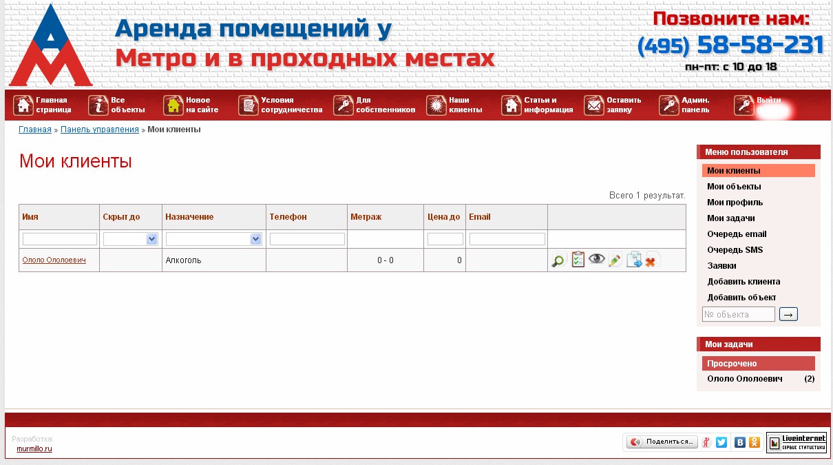Image resolution: width=833 pixels, height=465 pixels.
Task: Focus the № объекта input field
Action: tap(739, 315)
